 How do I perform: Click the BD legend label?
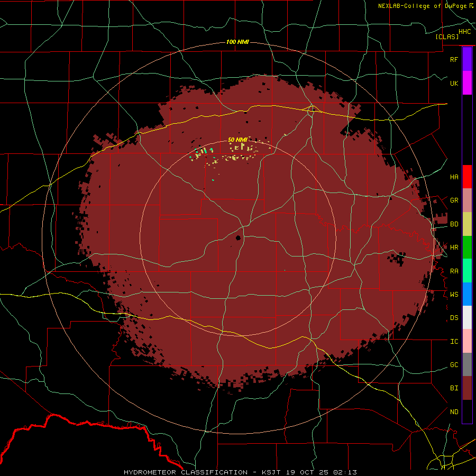(454, 224)
